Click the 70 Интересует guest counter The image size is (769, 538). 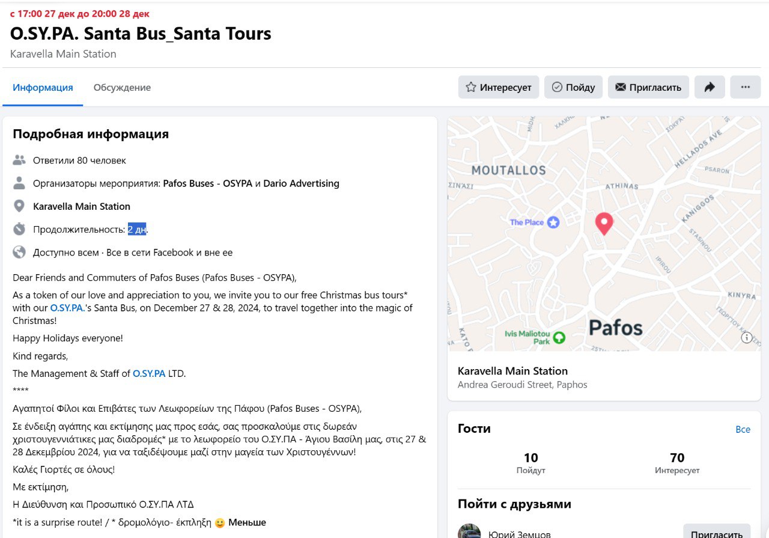677,463
